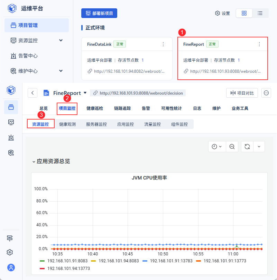
Task: Switch to card grid view
Action: click(244, 13)
